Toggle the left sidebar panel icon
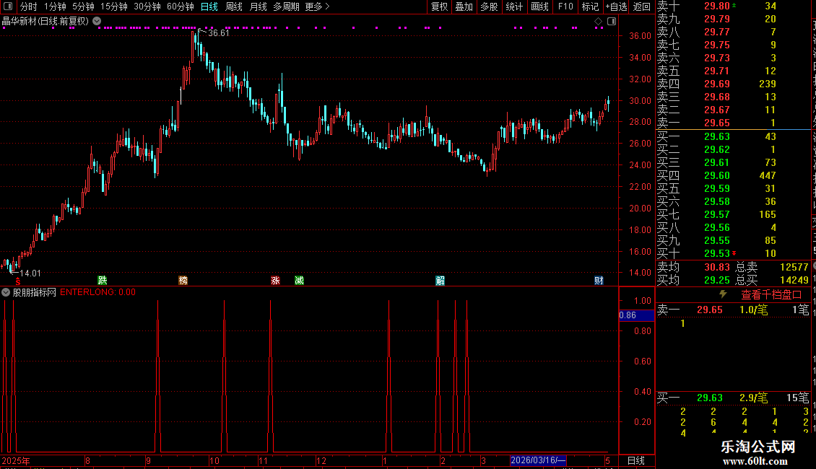Viewport: 816px width, 469px height. click(8, 6)
